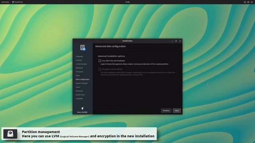The width and height of the screenshot is (255, 143).
Task: Maximize the Install Solus window
Action: (176, 41)
